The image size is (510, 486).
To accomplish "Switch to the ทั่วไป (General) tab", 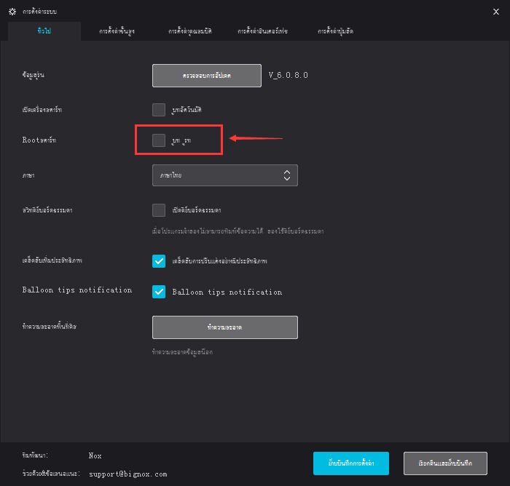I will pos(44,31).
